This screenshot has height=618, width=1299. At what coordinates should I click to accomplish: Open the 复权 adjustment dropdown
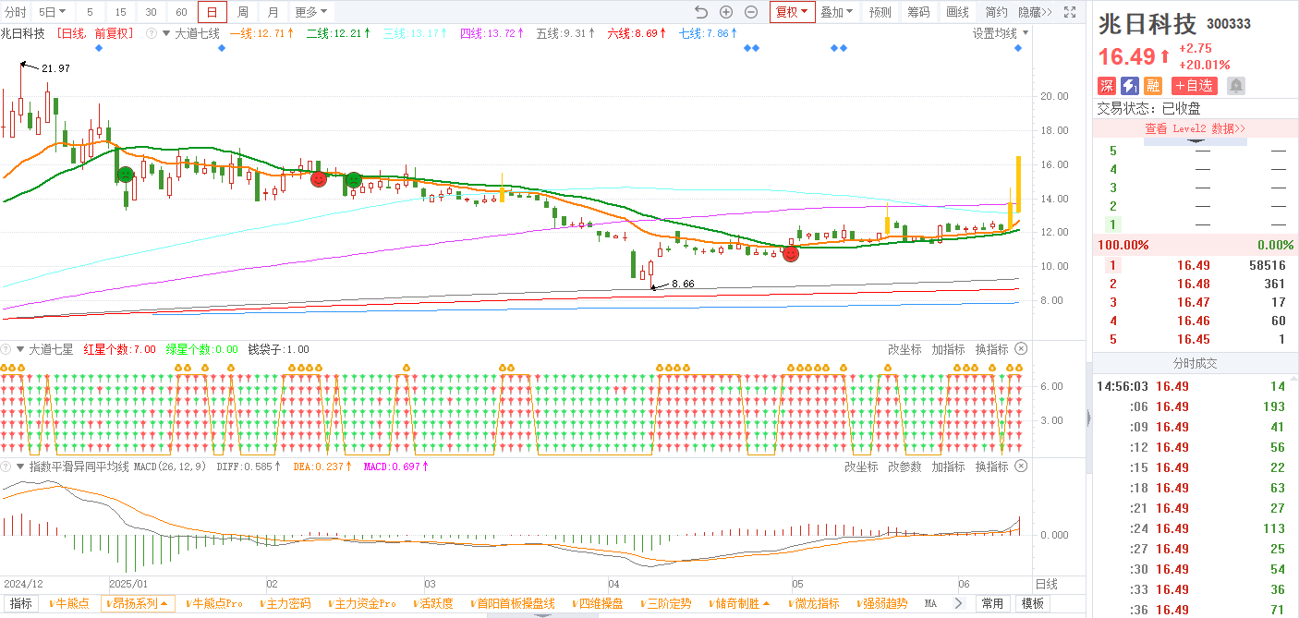pyautogui.click(x=792, y=12)
